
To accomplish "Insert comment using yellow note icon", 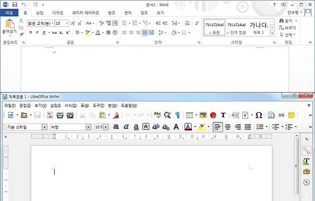I will click(291, 115).
